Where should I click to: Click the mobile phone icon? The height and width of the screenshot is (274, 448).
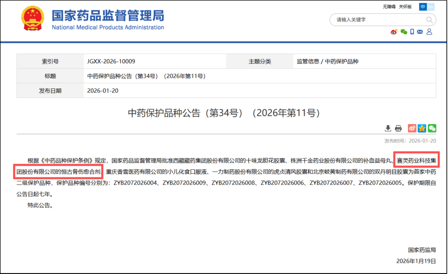click(x=412, y=32)
